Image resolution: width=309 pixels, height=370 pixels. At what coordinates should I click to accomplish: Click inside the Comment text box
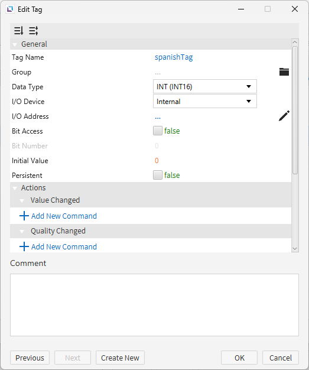(x=154, y=305)
